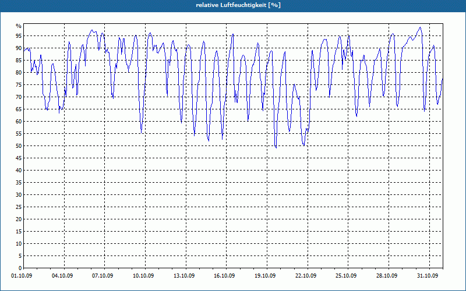Screen dimensions: 466x291
Task: Click the date label 07.10.09
Action: point(103,276)
